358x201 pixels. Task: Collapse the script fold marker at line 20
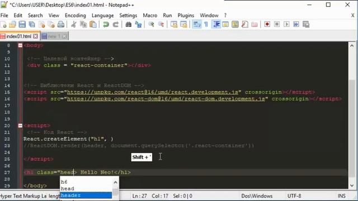pos(20,126)
